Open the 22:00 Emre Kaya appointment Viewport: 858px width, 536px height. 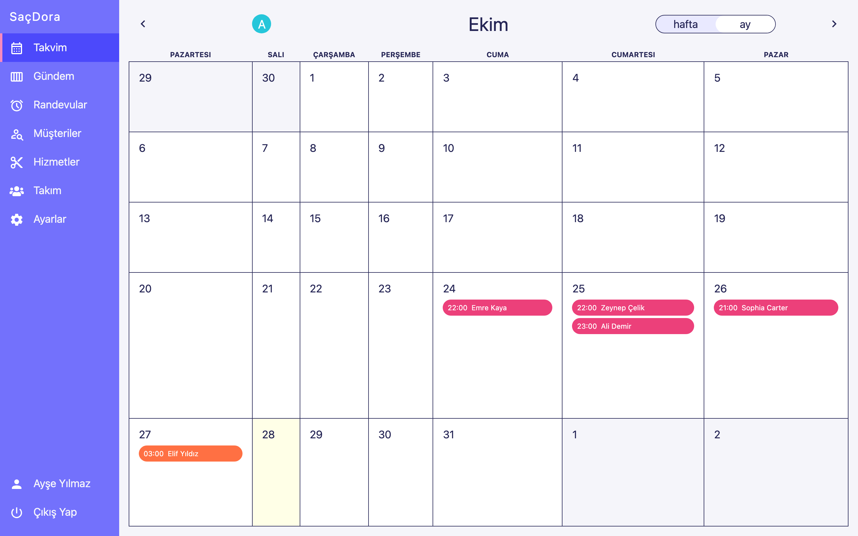(x=497, y=308)
